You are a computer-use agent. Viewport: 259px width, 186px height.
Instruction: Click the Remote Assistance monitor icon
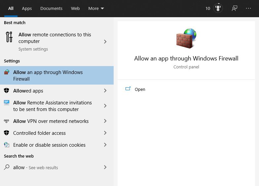[7, 102]
